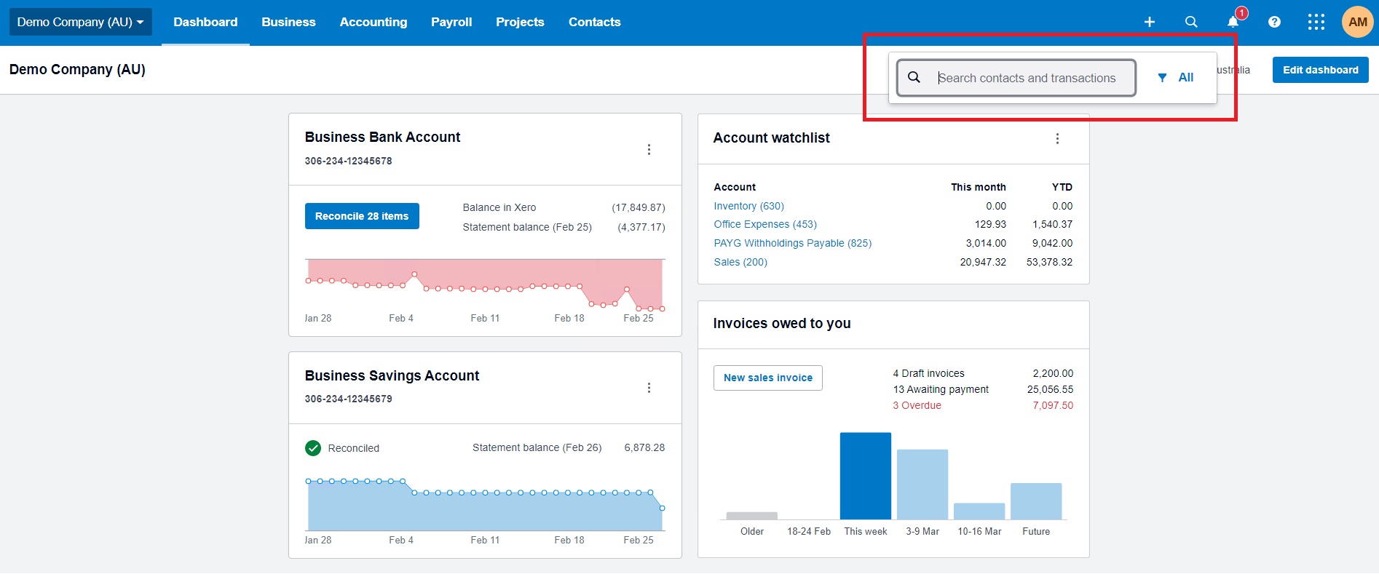Click the This week invoice bar
Screen dimensions: 1379x574
tap(866, 476)
